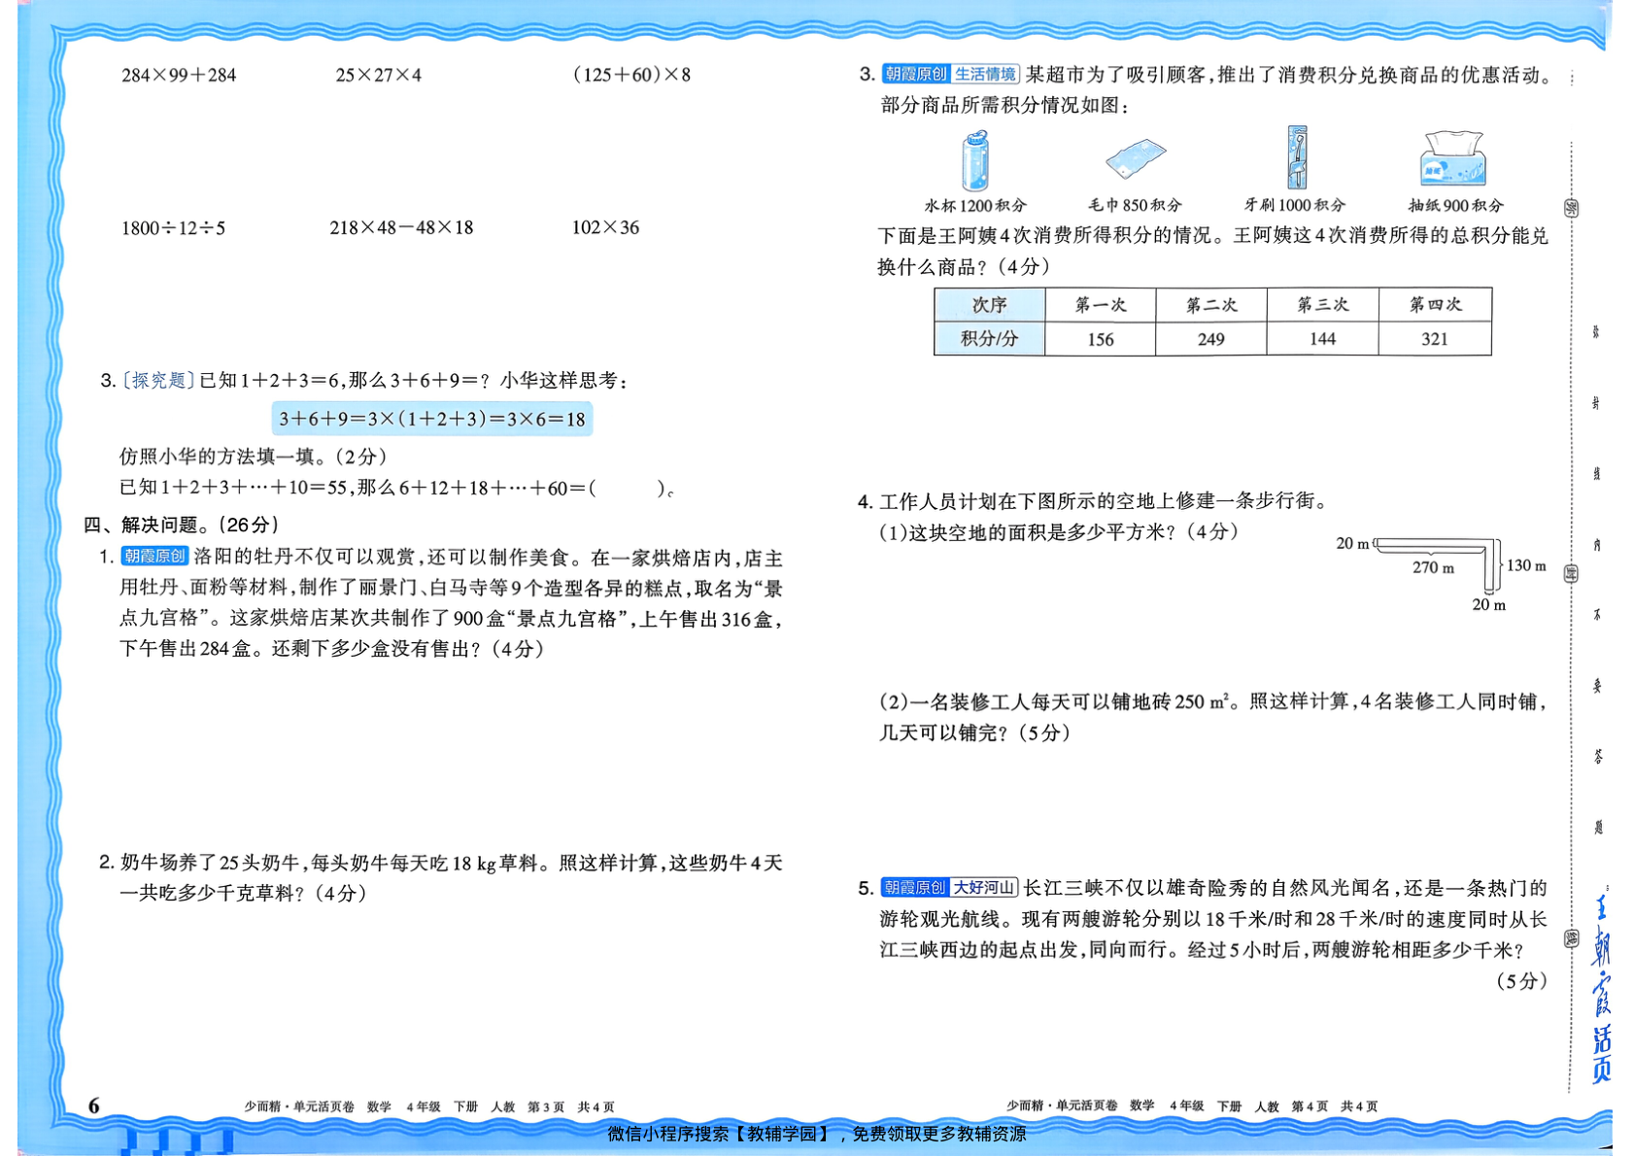Click the table header 第三次
Screen dimensions: 1634x1156
coord(1323,305)
